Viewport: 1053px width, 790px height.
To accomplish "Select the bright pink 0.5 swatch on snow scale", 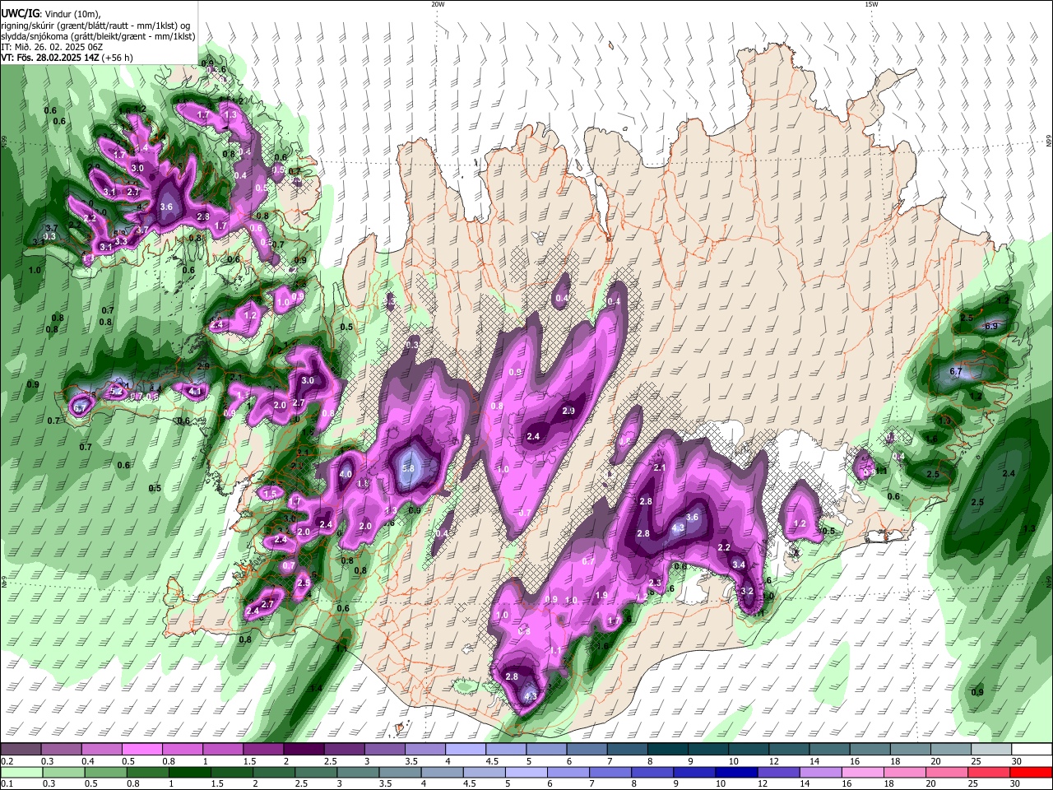I will [141, 750].
